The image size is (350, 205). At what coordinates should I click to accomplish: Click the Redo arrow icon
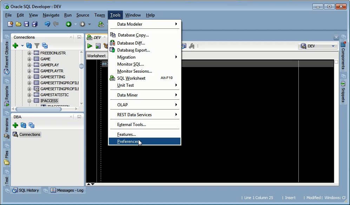56,24
